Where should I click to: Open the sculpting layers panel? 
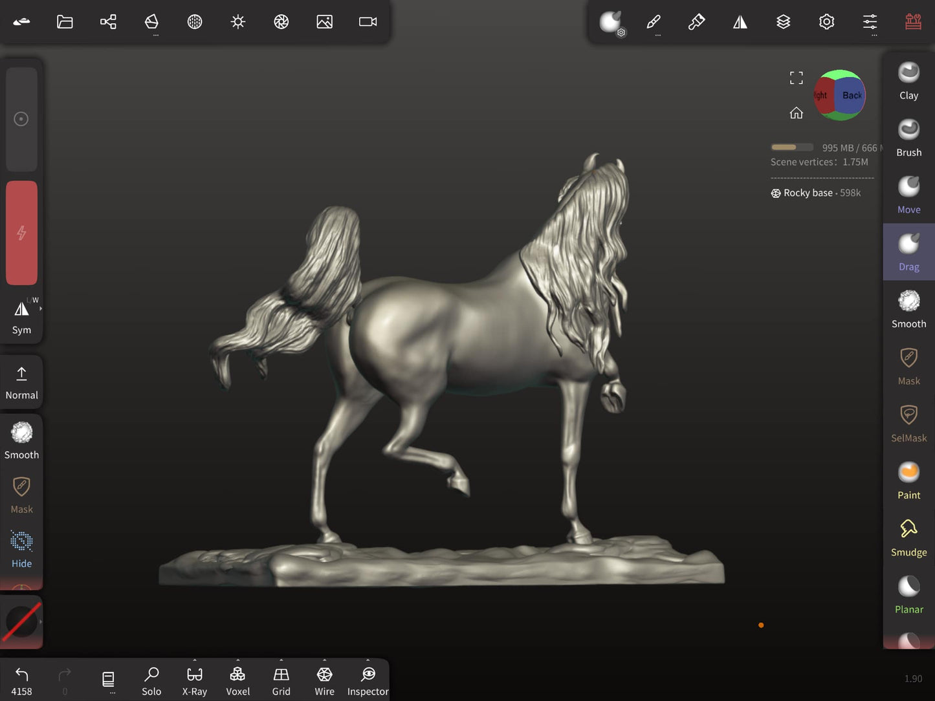click(x=783, y=21)
